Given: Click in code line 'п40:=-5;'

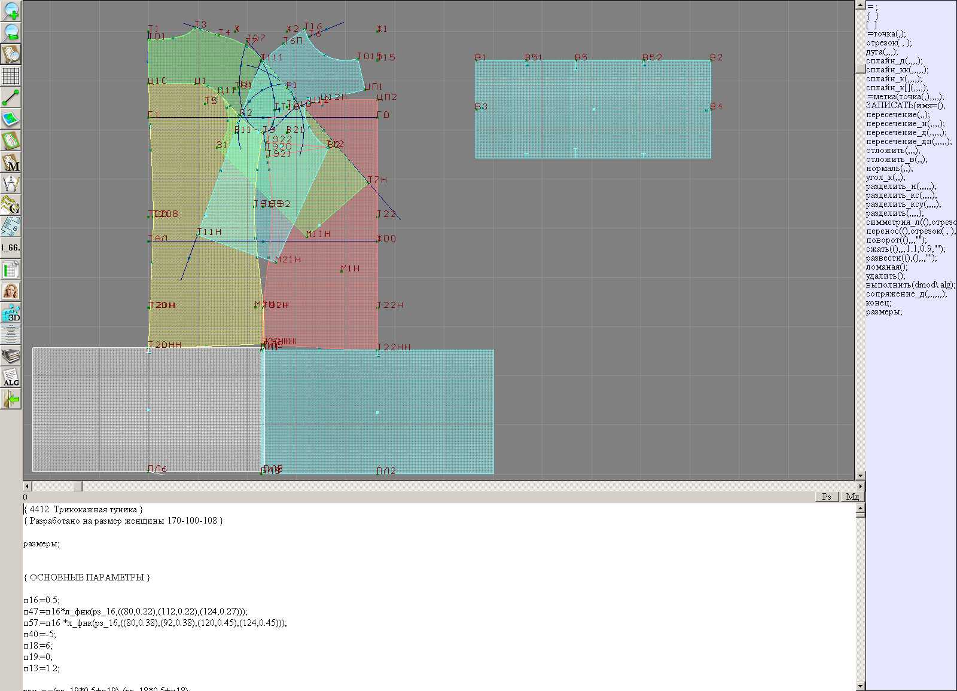Looking at the screenshot, I should click(39, 634).
